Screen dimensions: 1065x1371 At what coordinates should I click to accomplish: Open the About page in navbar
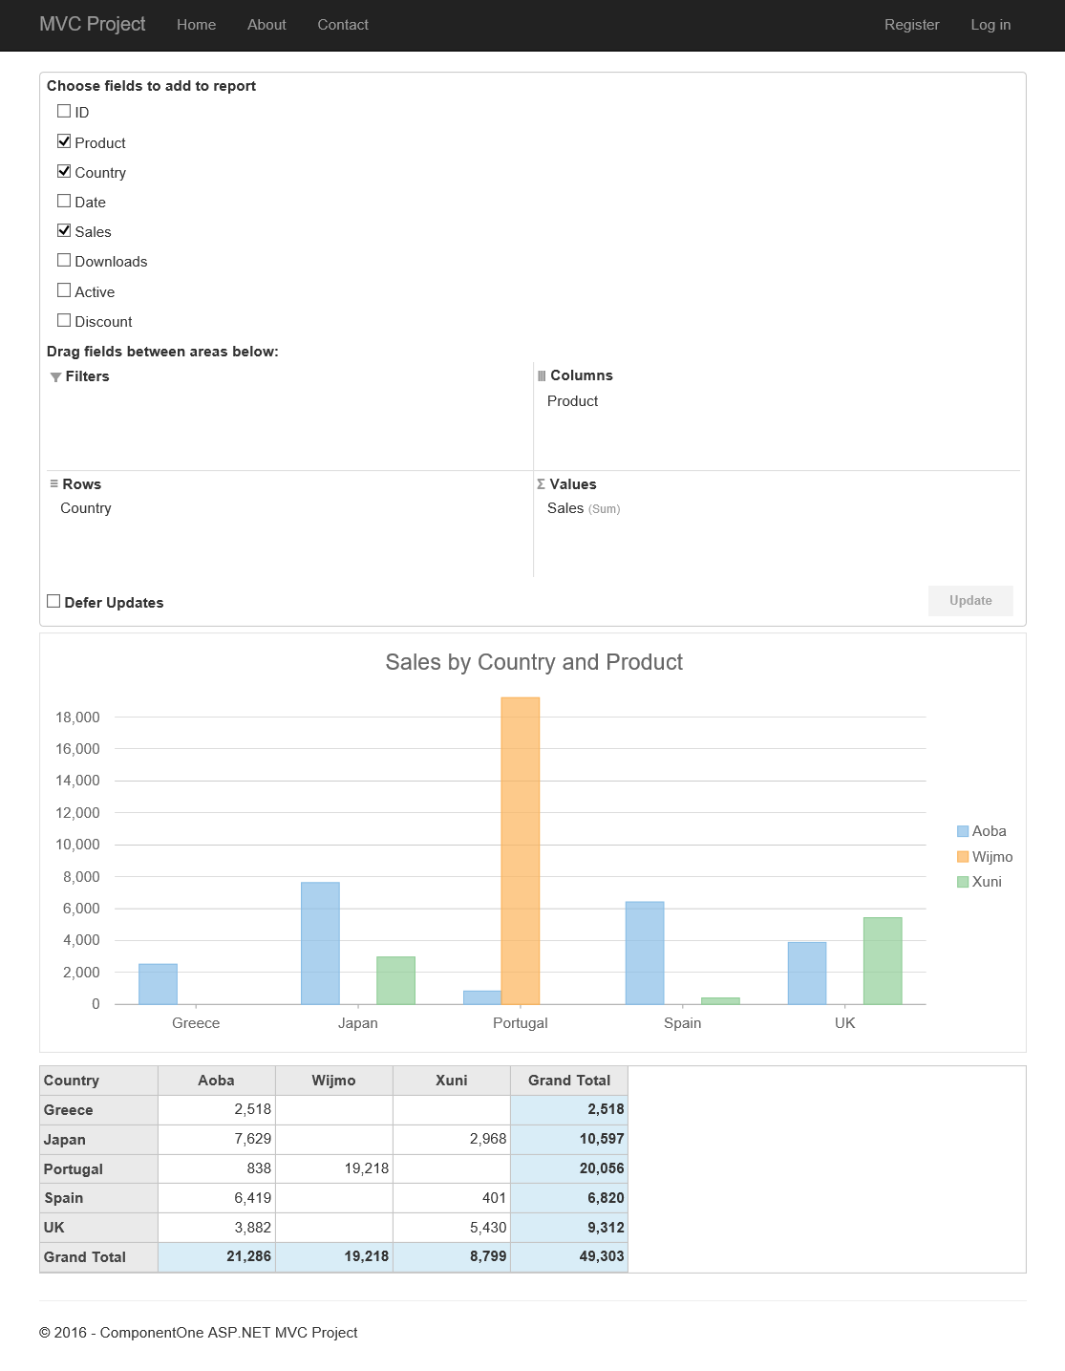[266, 25]
